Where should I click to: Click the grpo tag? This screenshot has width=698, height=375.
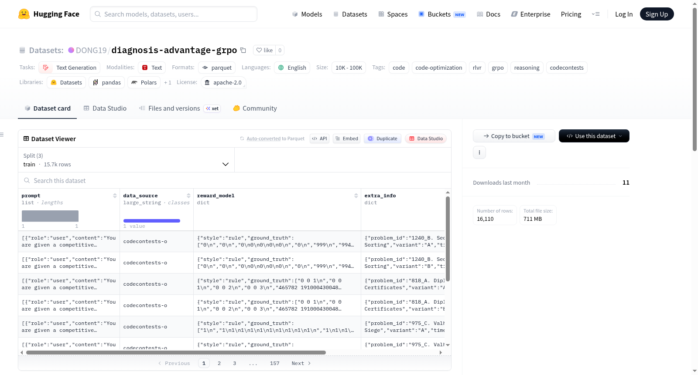(x=498, y=68)
